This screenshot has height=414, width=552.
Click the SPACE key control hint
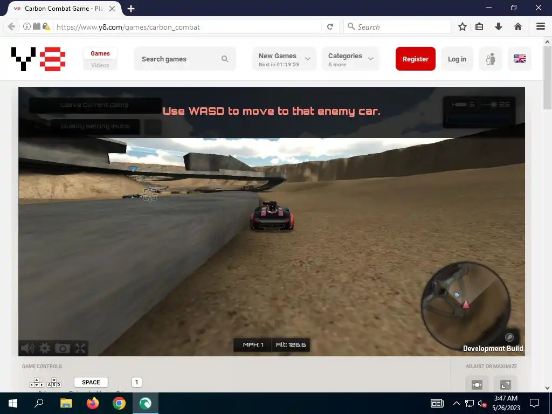91,382
